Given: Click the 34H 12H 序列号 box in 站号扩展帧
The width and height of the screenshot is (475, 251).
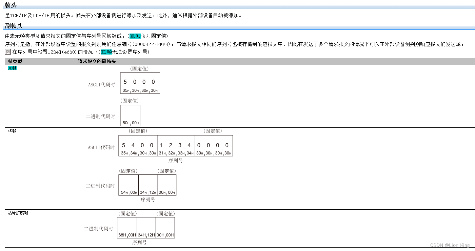Looking at the screenshot, I should pyautogui.click(x=146, y=228).
